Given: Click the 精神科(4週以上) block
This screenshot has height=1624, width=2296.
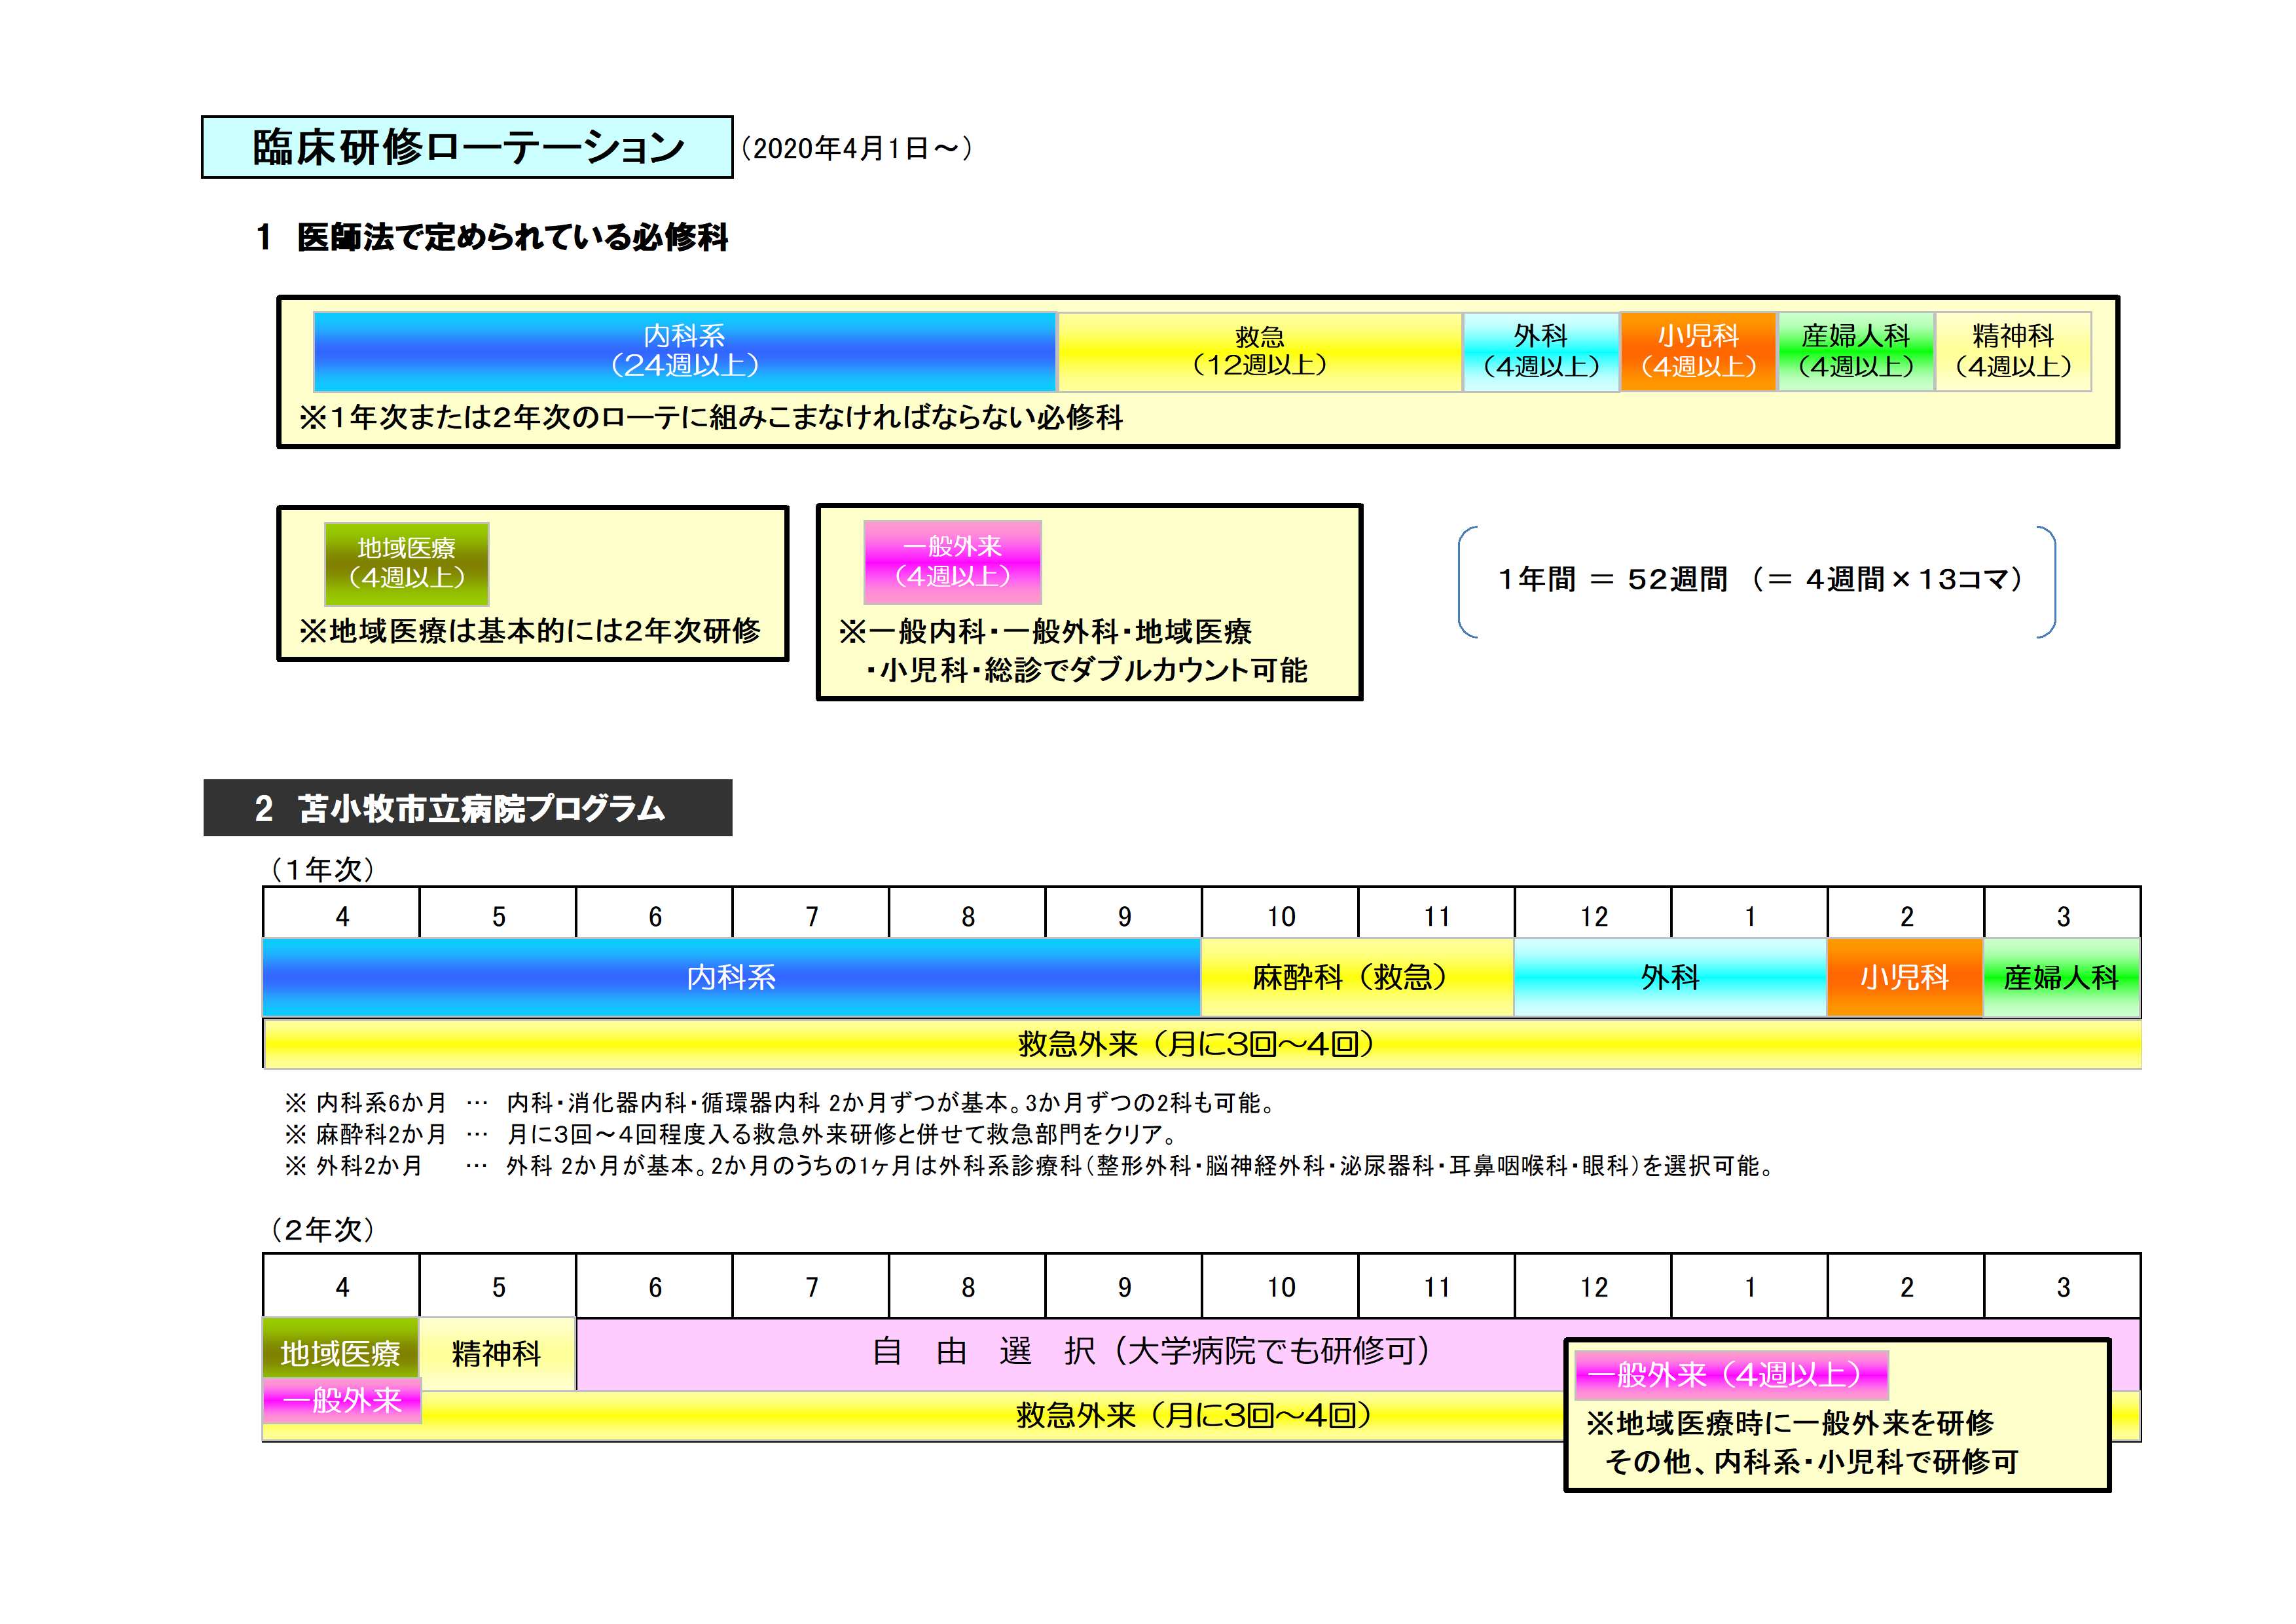Looking at the screenshot, I should [2013, 351].
